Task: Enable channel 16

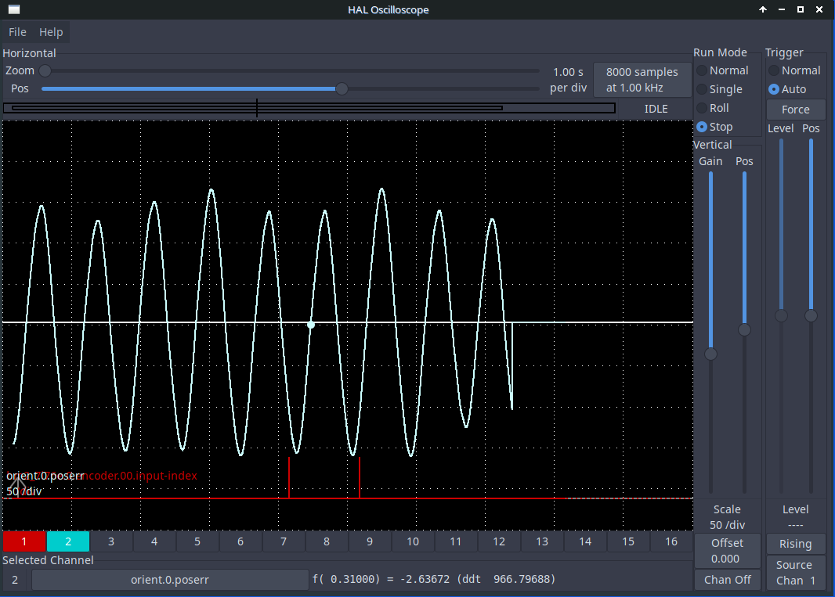Action: point(671,541)
